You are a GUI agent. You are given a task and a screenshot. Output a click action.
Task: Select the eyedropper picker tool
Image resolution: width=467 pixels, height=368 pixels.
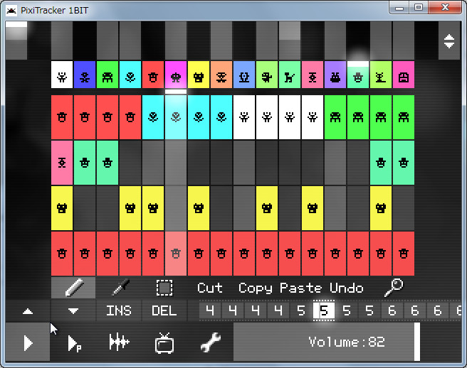[x=120, y=288]
